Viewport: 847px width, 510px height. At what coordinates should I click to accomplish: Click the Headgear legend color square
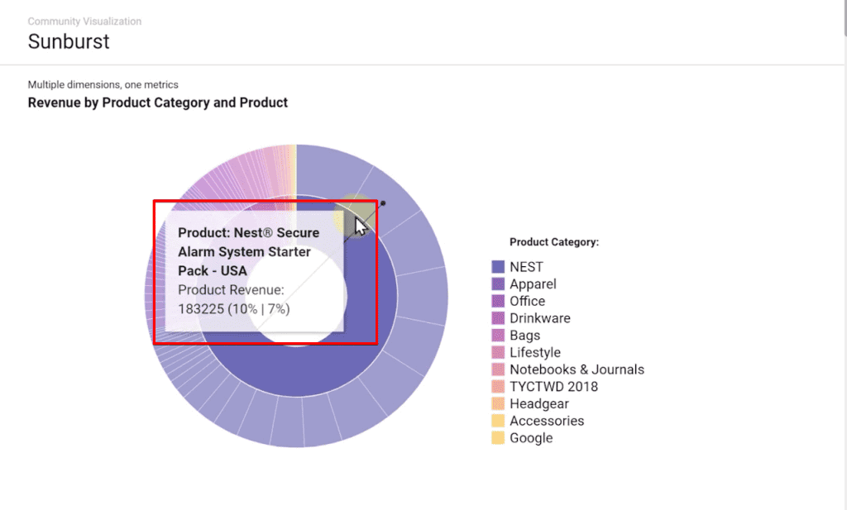pos(497,403)
